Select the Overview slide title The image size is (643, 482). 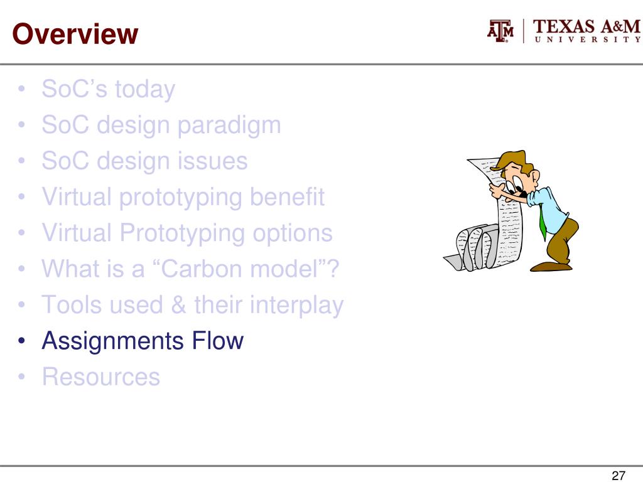(x=75, y=34)
